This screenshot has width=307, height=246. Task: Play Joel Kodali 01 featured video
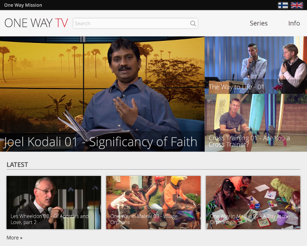click(102, 94)
